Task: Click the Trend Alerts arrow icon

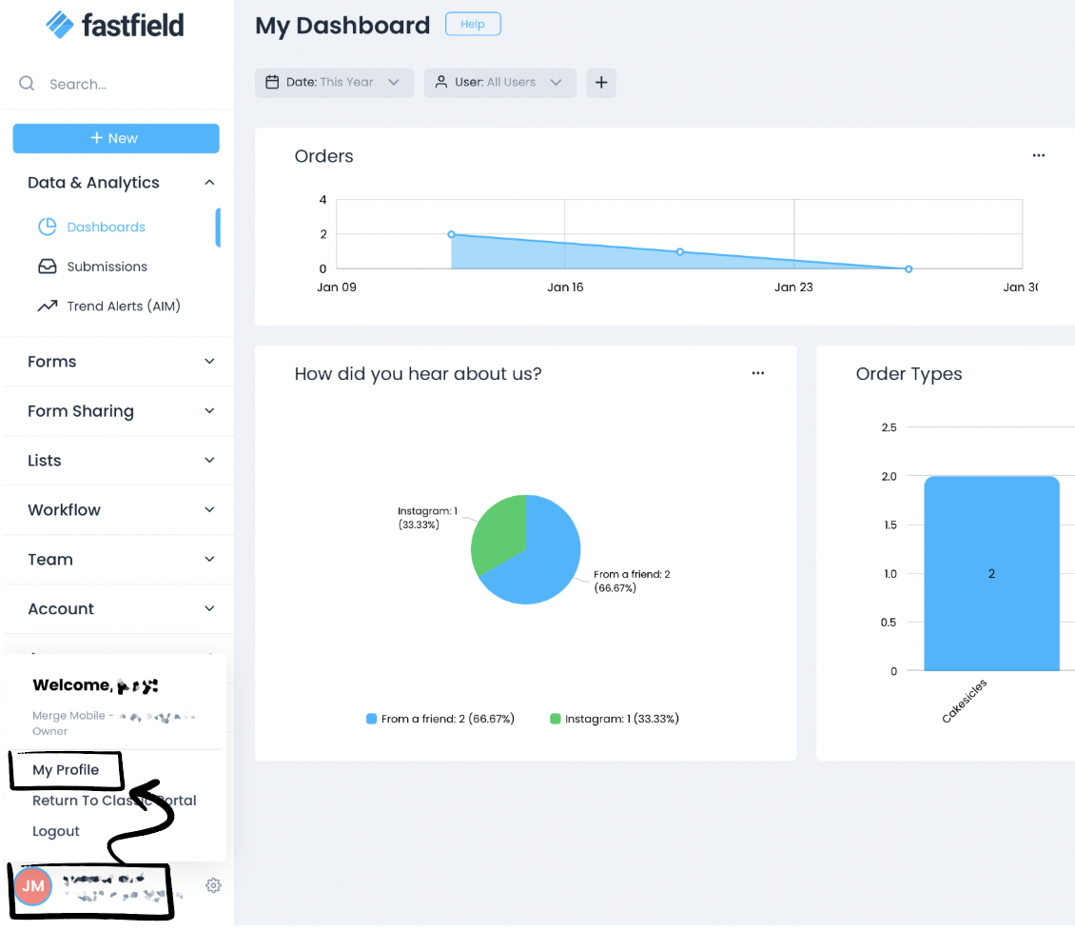Action: click(48, 307)
